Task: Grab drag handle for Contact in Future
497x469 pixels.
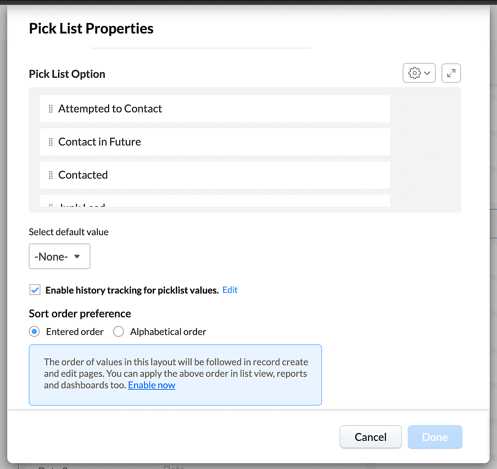Action: click(51, 142)
